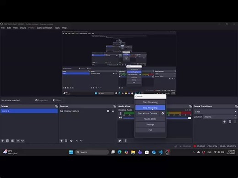Open the View menu

(16, 28)
